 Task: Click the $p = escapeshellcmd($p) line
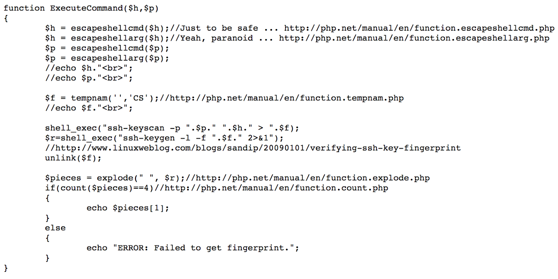[x=107, y=48]
